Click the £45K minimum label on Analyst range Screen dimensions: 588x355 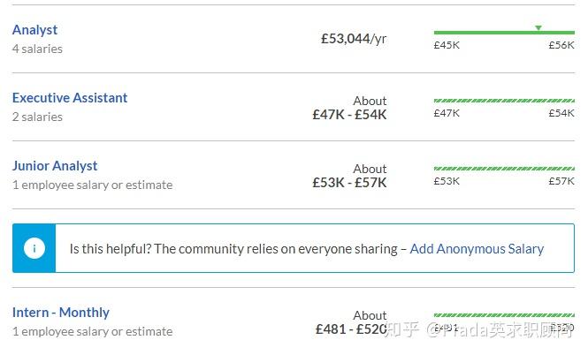coord(447,45)
